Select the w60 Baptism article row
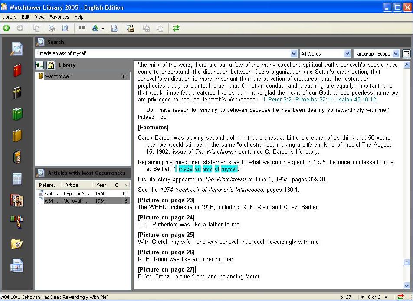This screenshot has width=413, height=301. [x=83, y=193]
